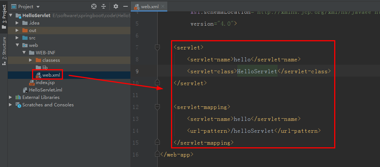Click HelloServlet class name on line 9
Image resolution: width=380 pixels, height=167 pixels.
pos(257,71)
